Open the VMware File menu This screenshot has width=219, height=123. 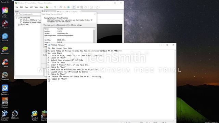tap(17, 7)
